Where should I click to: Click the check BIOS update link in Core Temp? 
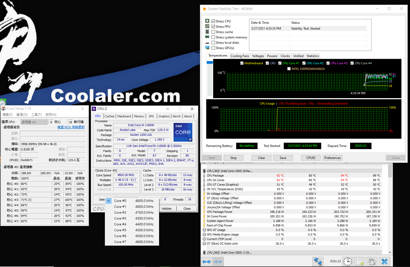pyautogui.click(x=71, y=127)
